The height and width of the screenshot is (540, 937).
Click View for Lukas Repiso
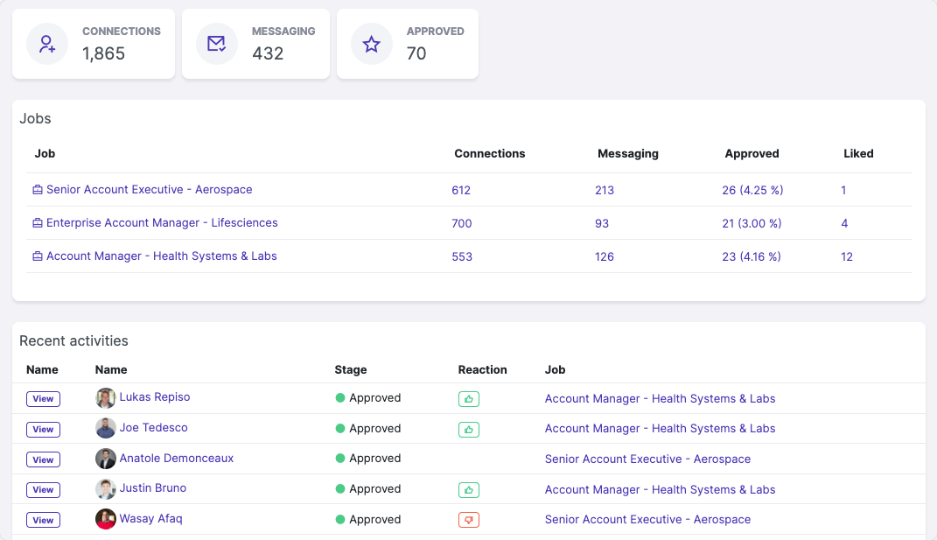tap(43, 398)
